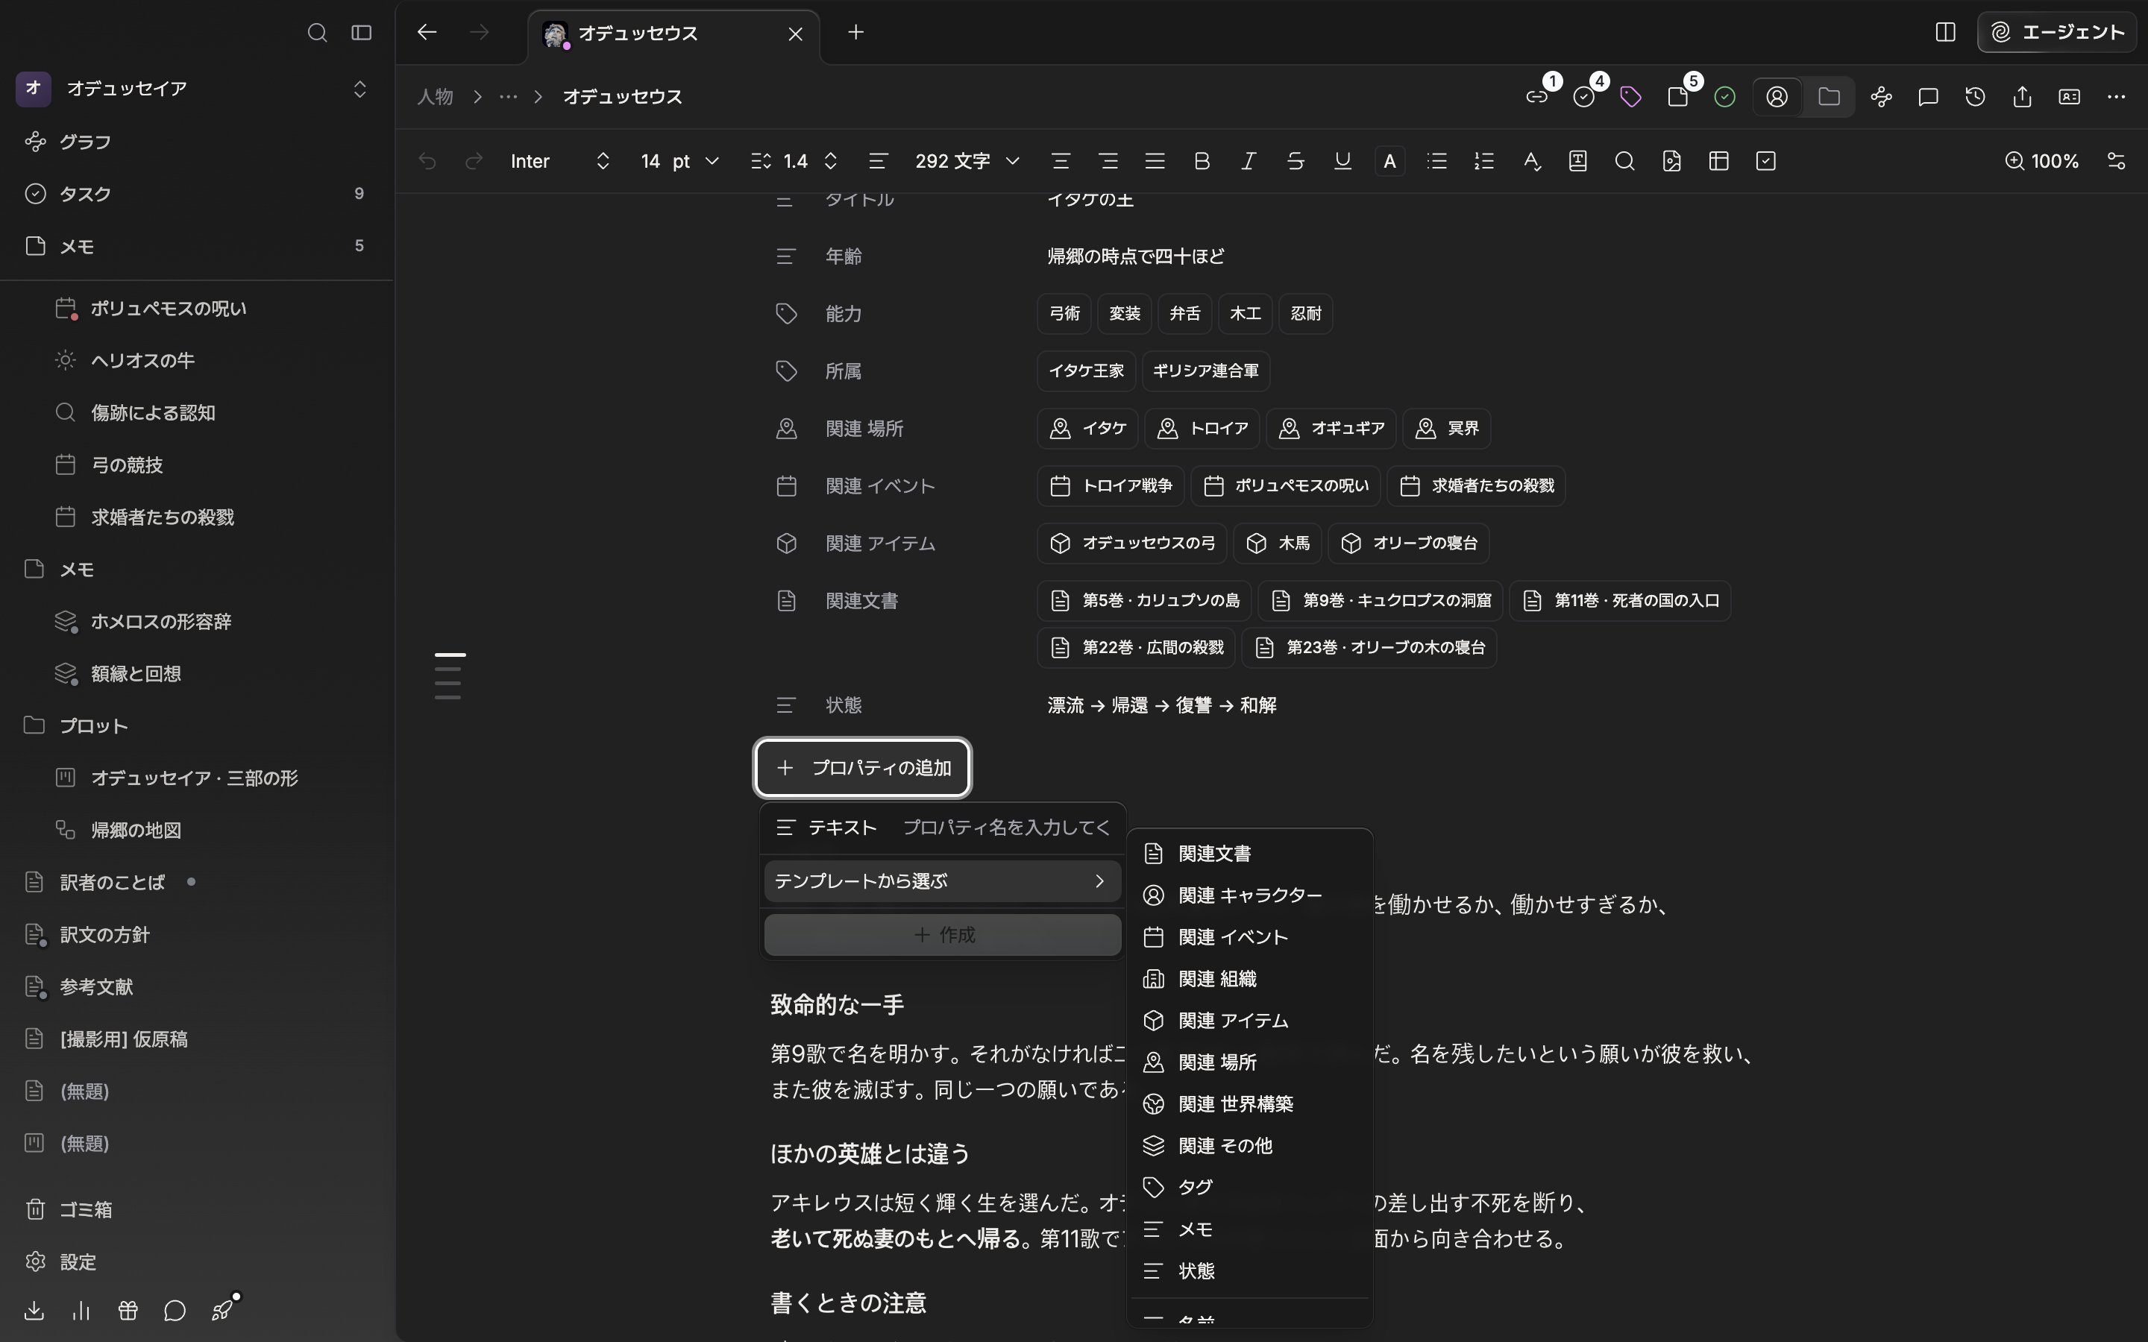Open the editor settings sliders icon
2148x1342 pixels.
click(2116, 162)
